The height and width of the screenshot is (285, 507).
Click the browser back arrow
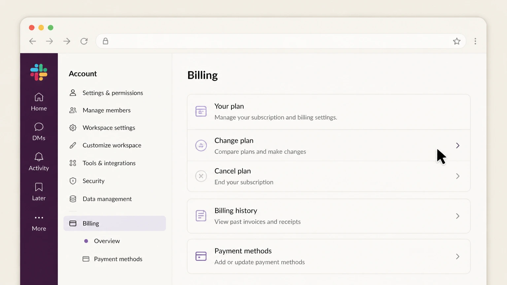point(33,41)
